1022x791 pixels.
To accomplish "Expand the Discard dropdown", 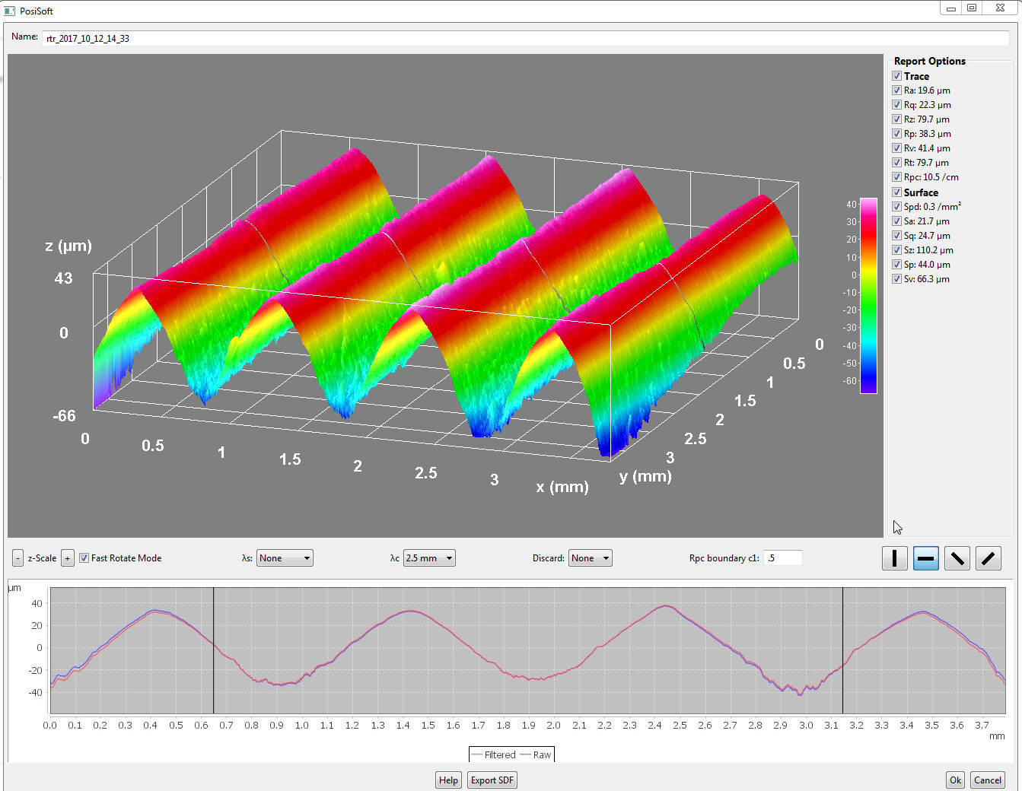I will coord(590,558).
